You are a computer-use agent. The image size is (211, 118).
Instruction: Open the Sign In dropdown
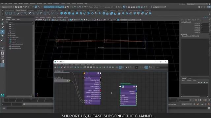160,7
